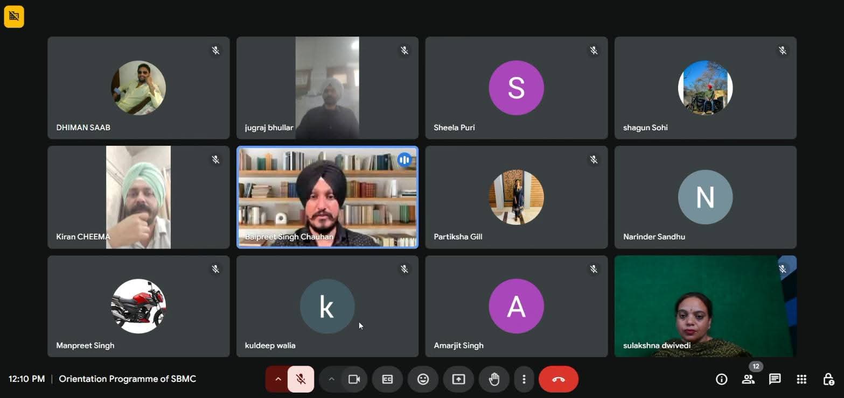
Task: Open host controls lock icon
Action: click(x=828, y=379)
